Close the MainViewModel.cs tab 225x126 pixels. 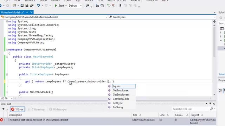point(31,13)
